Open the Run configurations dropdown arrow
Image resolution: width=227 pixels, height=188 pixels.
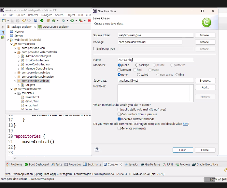[x=76, y=21]
